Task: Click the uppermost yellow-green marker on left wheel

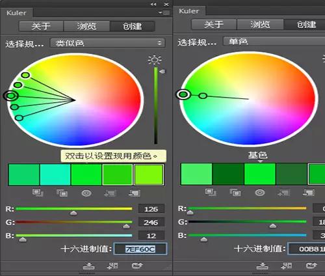Action: pyautogui.click(x=25, y=75)
